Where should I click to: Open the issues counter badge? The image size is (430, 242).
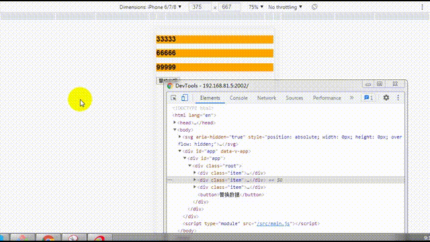[x=368, y=97]
